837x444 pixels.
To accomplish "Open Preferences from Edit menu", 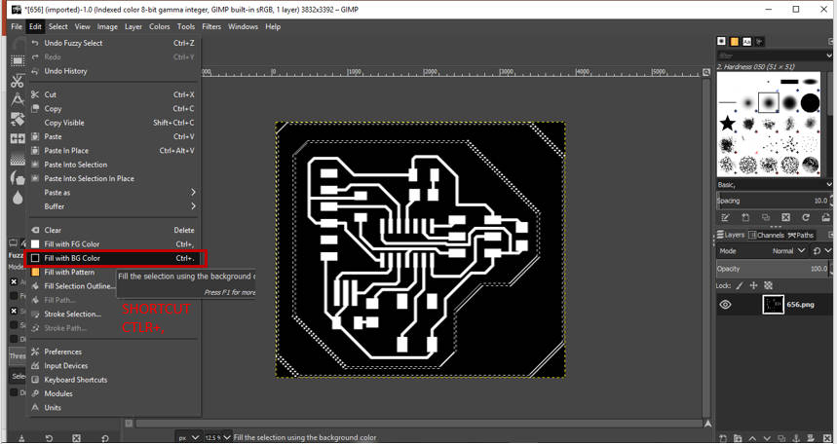I will click(x=114, y=351).
